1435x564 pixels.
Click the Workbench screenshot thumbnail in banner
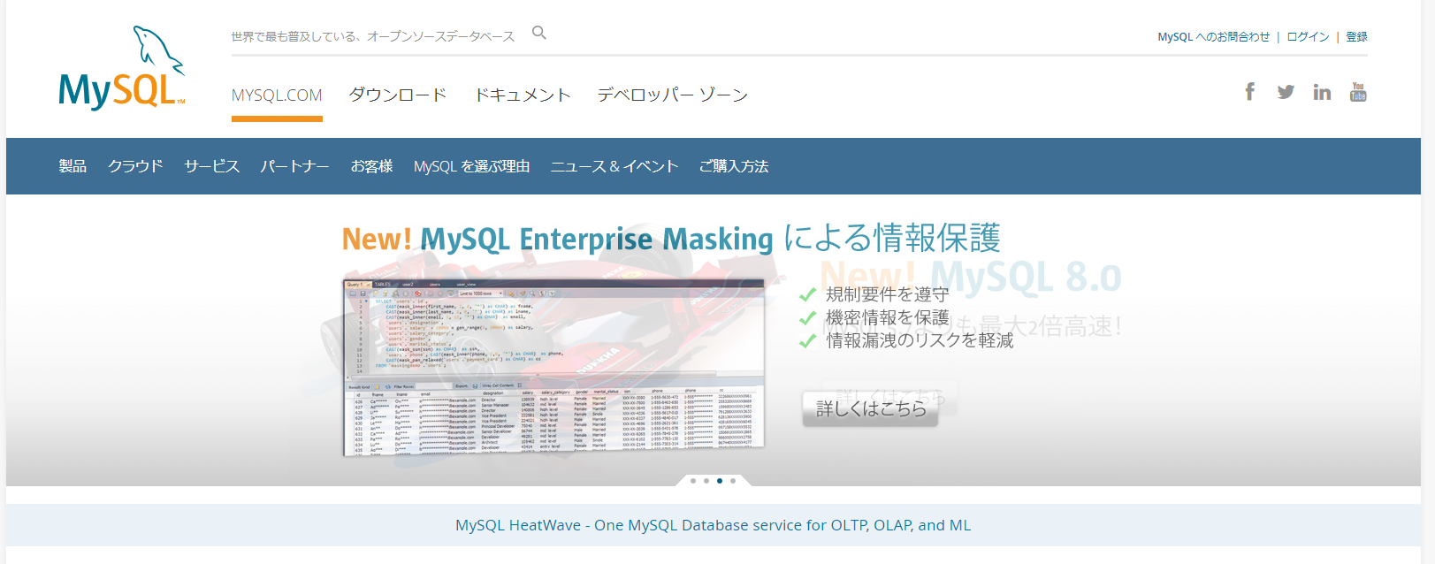tap(553, 367)
